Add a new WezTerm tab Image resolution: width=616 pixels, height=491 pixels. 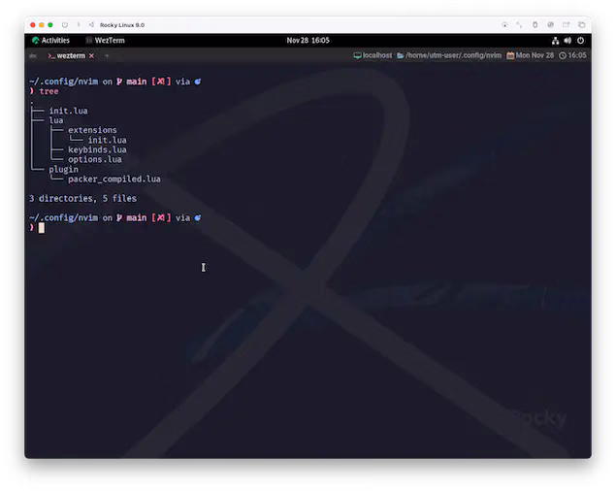[107, 56]
